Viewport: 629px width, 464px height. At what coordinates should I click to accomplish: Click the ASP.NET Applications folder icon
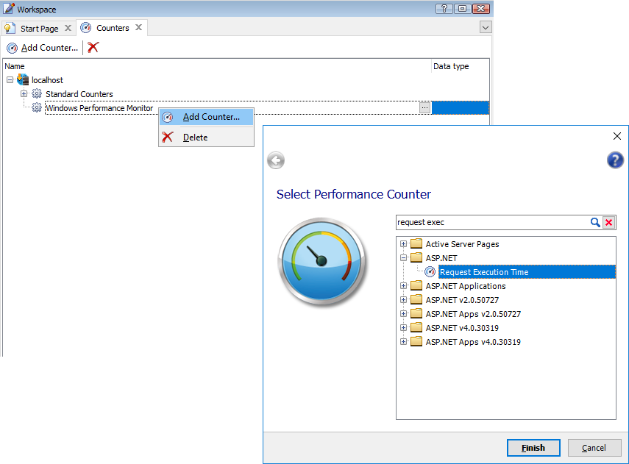tap(416, 285)
